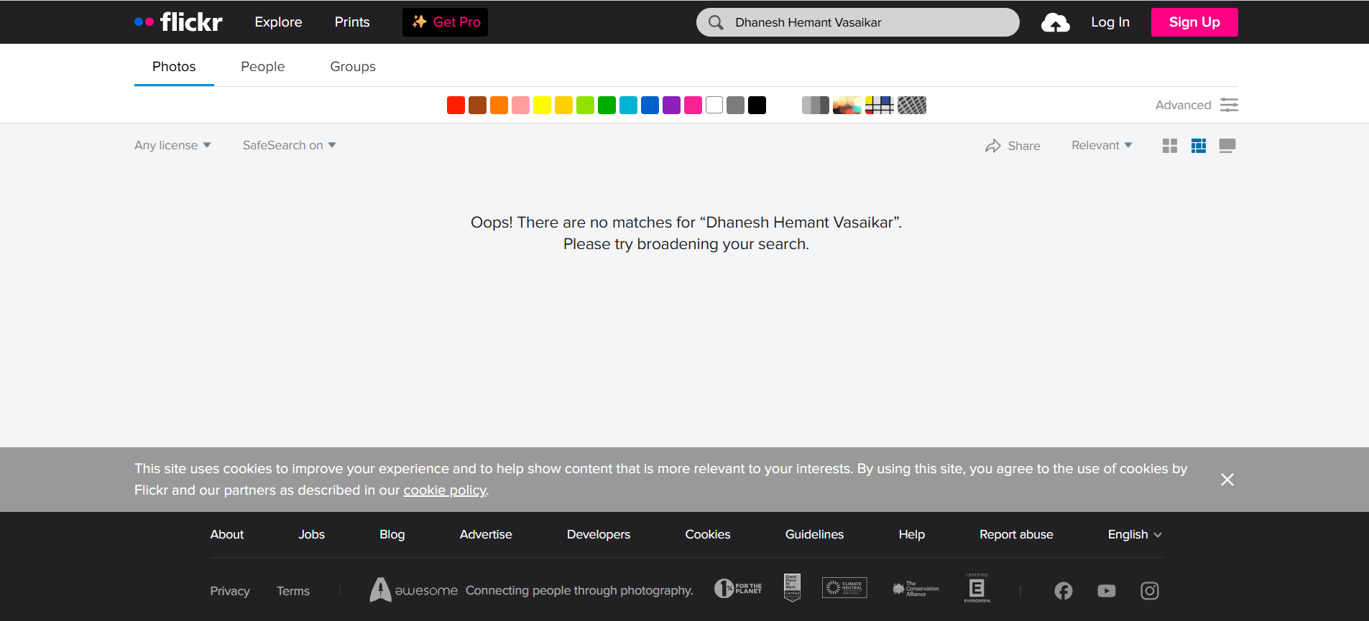Image resolution: width=1369 pixels, height=621 pixels.
Task: Select the blue color swatch
Action: click(x=650, y=106)
